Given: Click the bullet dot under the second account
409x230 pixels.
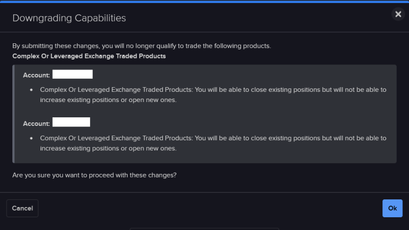Looking at the screenshot, I should click(31, 138).
